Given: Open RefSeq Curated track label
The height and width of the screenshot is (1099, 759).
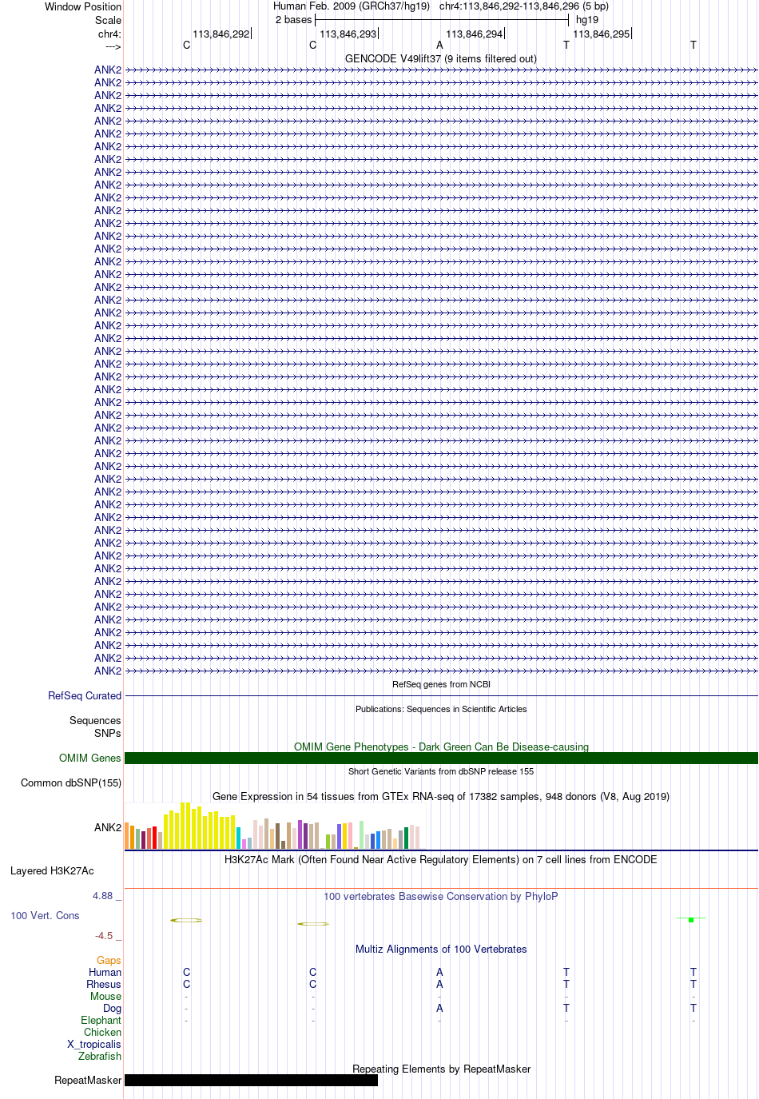Looking at the screenshot, I should coord(85,695).
